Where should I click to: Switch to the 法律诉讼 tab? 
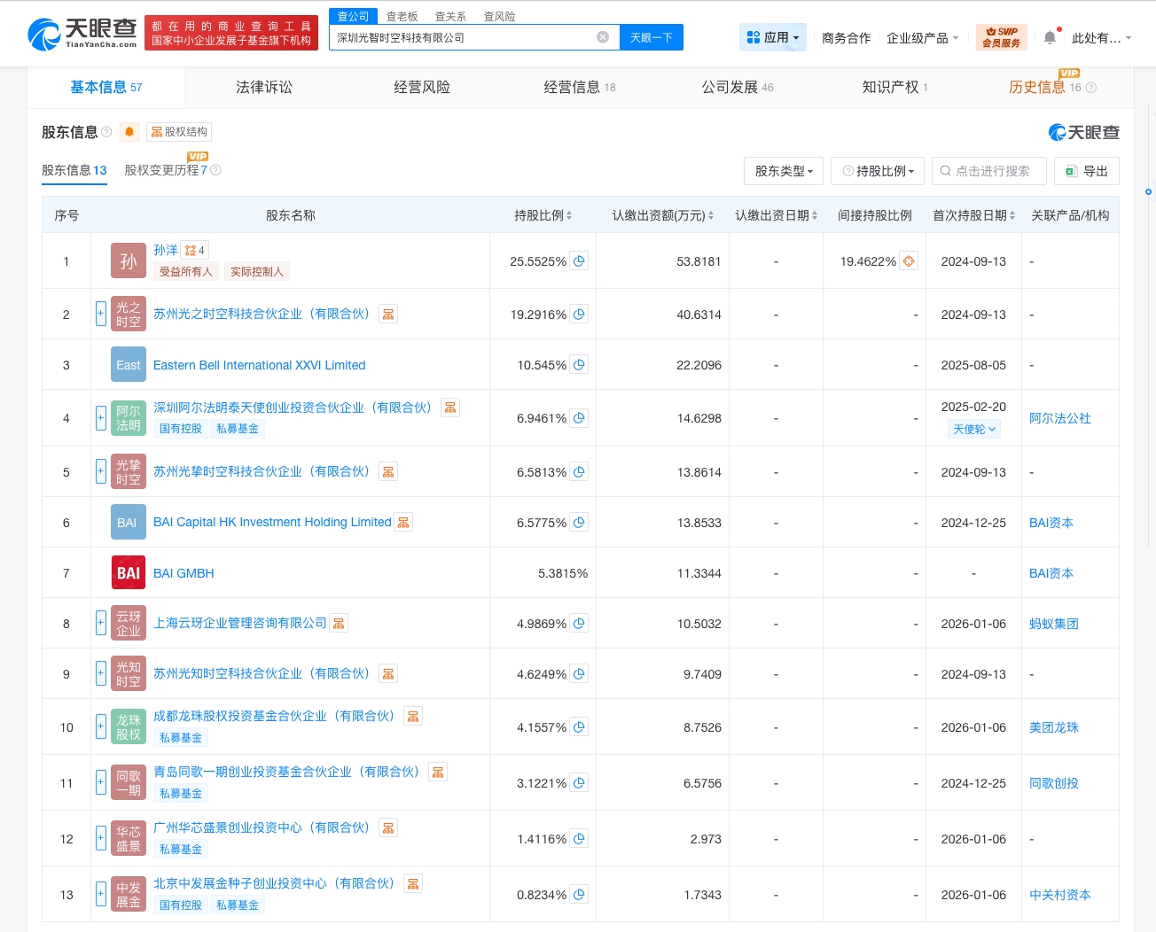click(264, 87)
